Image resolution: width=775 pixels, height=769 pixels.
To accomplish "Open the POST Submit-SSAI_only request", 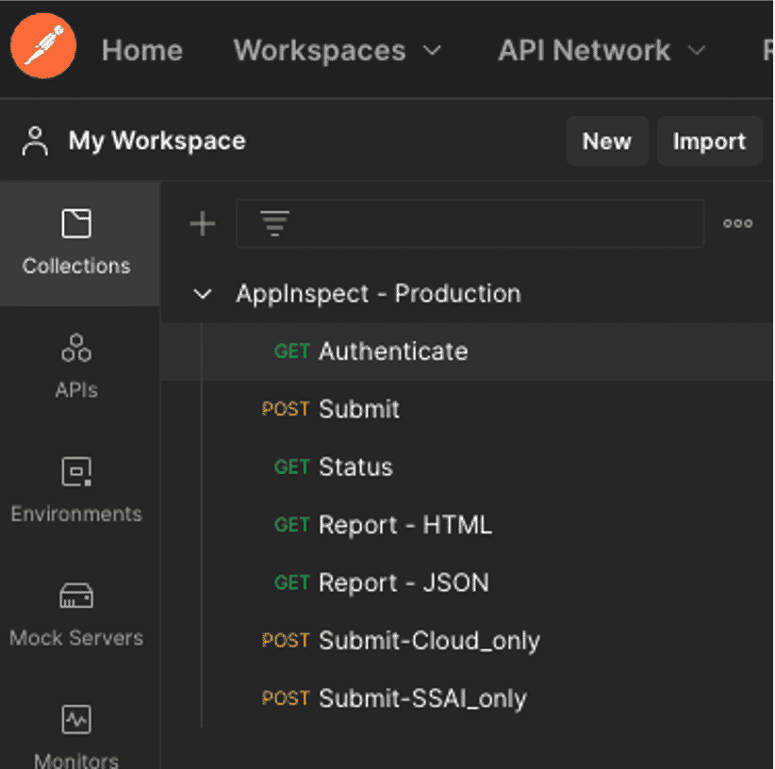I will click(467, 699).
